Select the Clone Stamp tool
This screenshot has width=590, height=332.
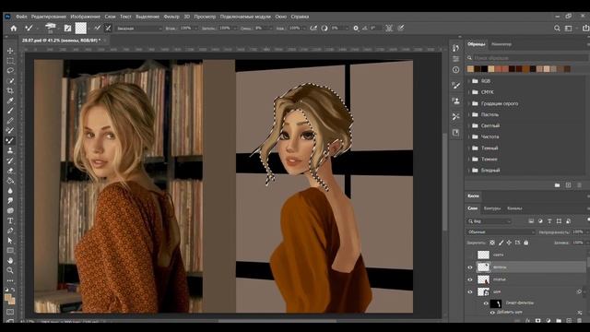pyautogui.click(x=10, y=150)
